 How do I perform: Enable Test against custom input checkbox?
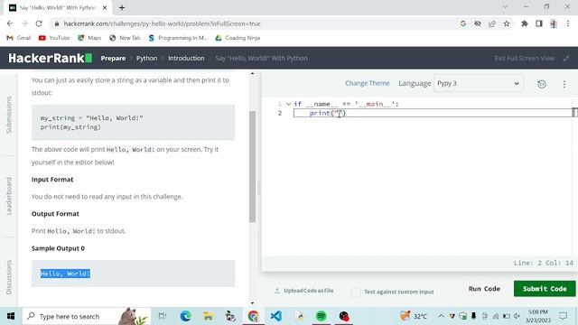pyautogui.click(x=356, y=292)
